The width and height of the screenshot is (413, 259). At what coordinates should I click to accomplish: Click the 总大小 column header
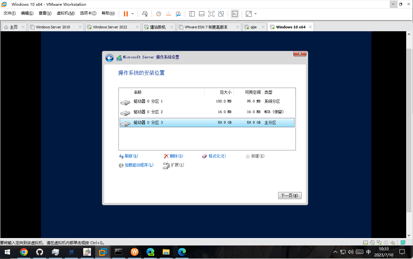219,92
